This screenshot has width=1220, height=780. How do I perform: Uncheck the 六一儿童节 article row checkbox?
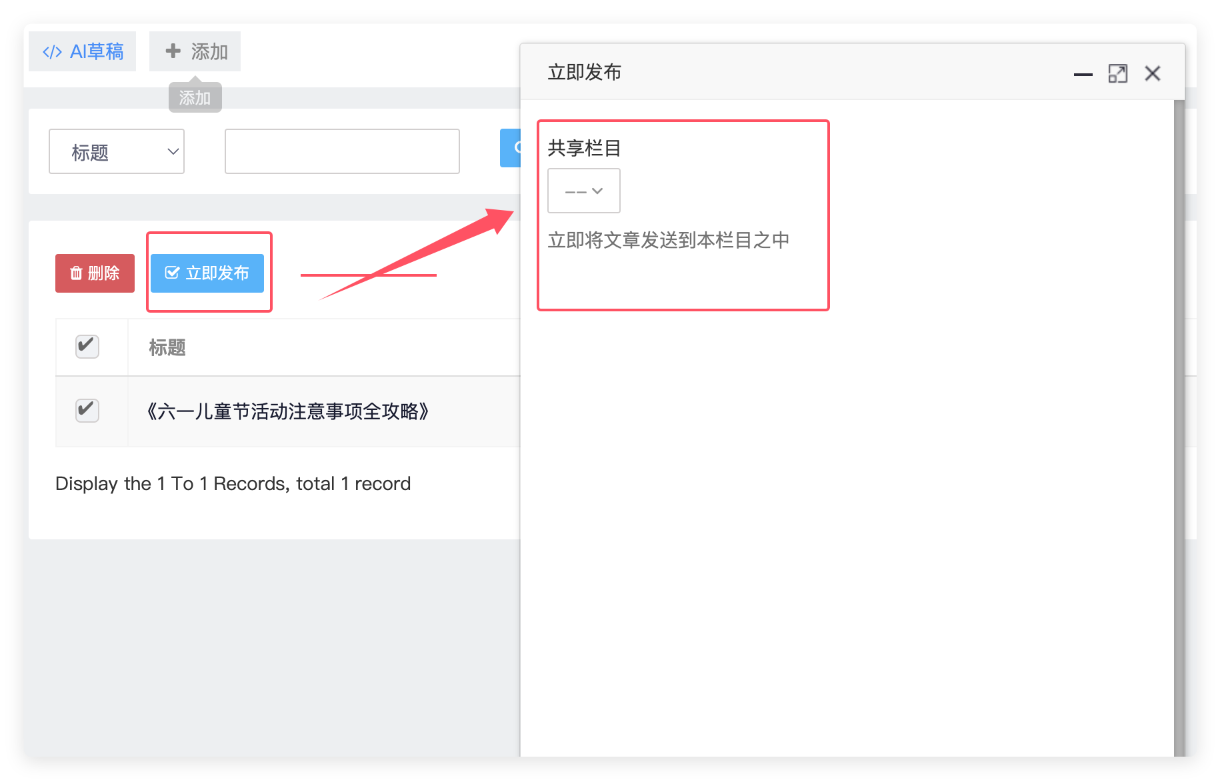click(x=87, y=411)
